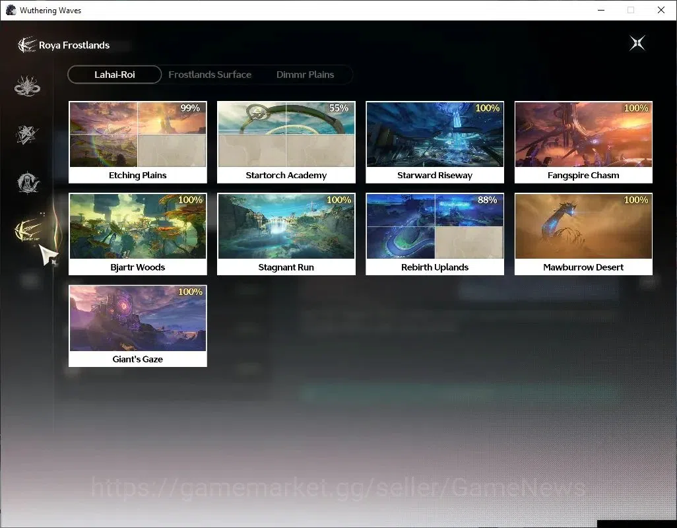
Task: Click the 55% progress on Startorch Academy
Action: click(x=338, y=108)
